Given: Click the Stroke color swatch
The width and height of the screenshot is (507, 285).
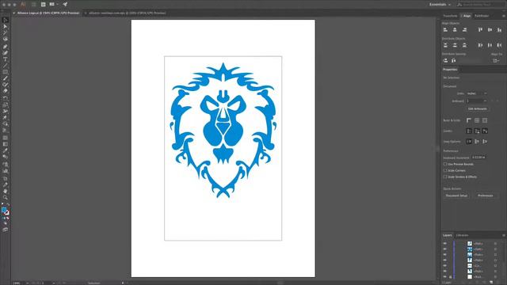Looking at the screenshot, I should pos(7,213).
